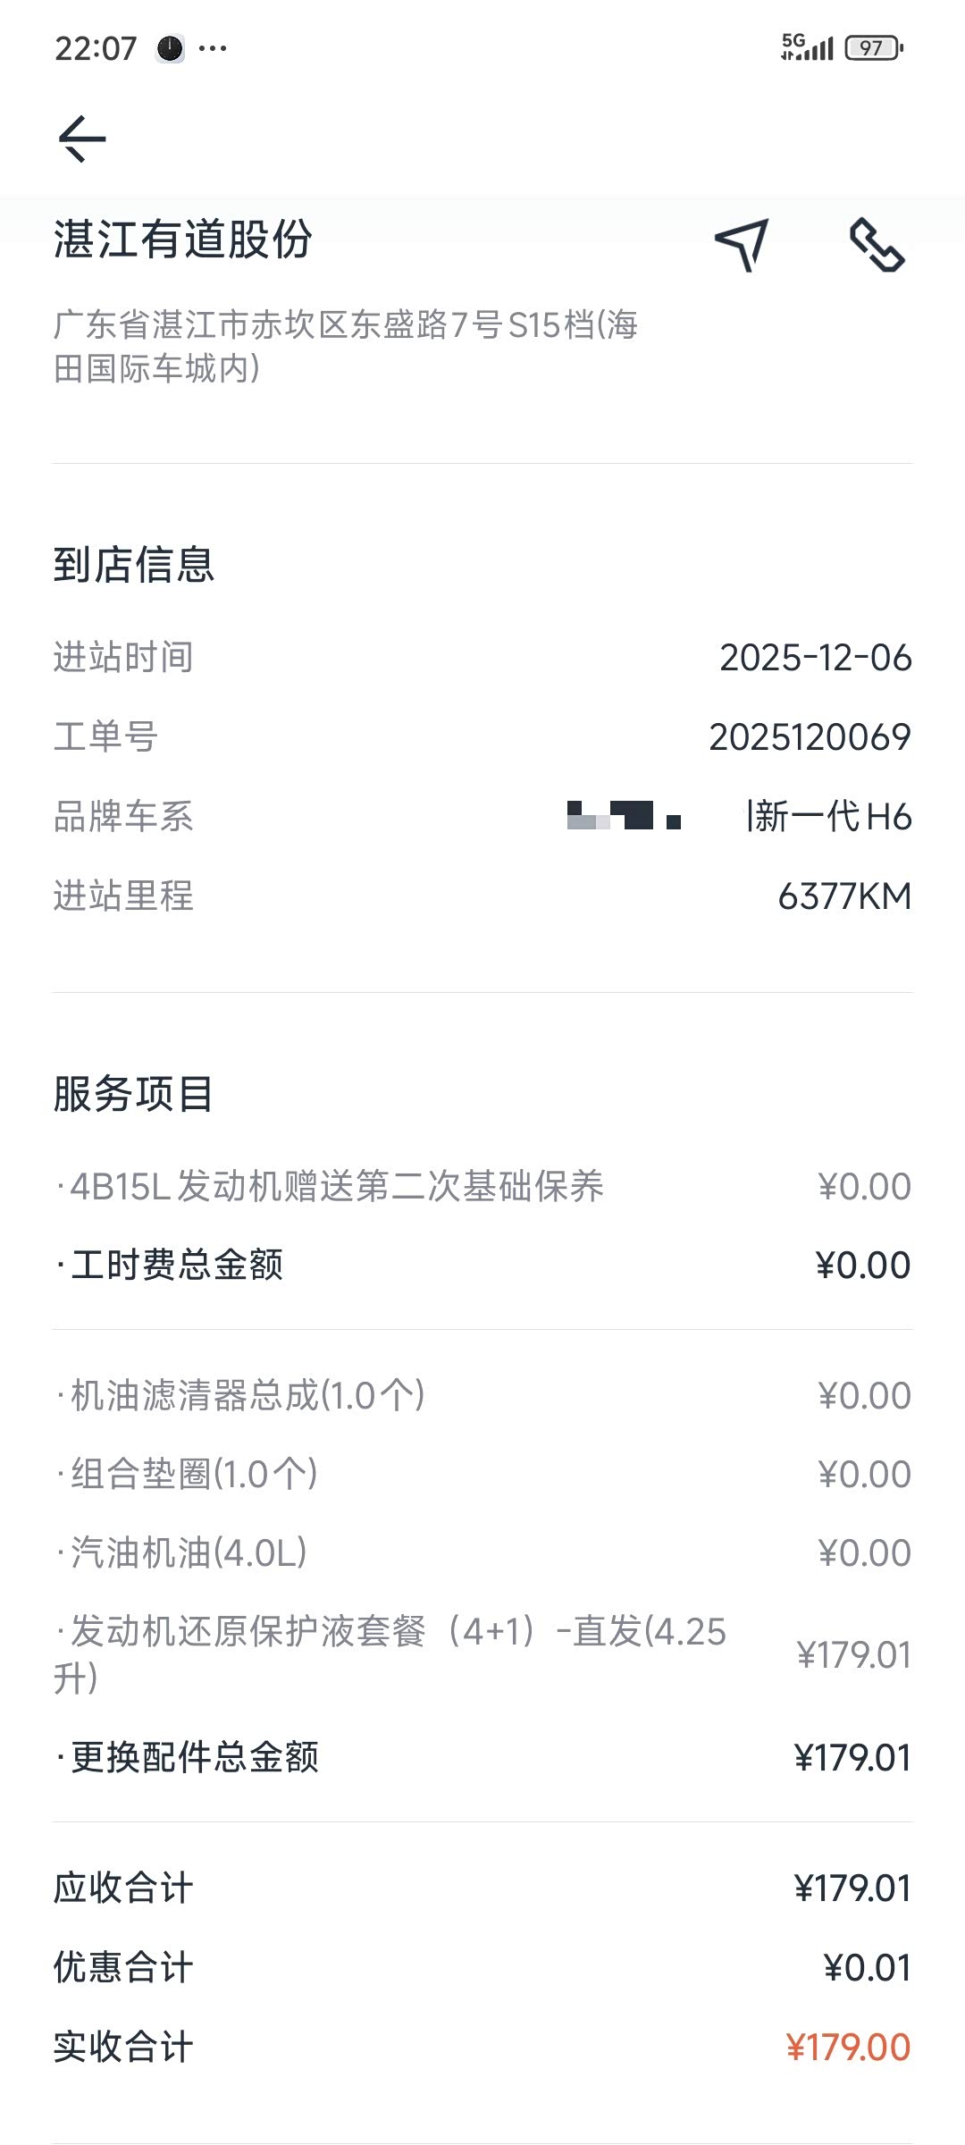
Task: Tap the 汽油机油(4.0L) item row
Action: click(182, 1553)
